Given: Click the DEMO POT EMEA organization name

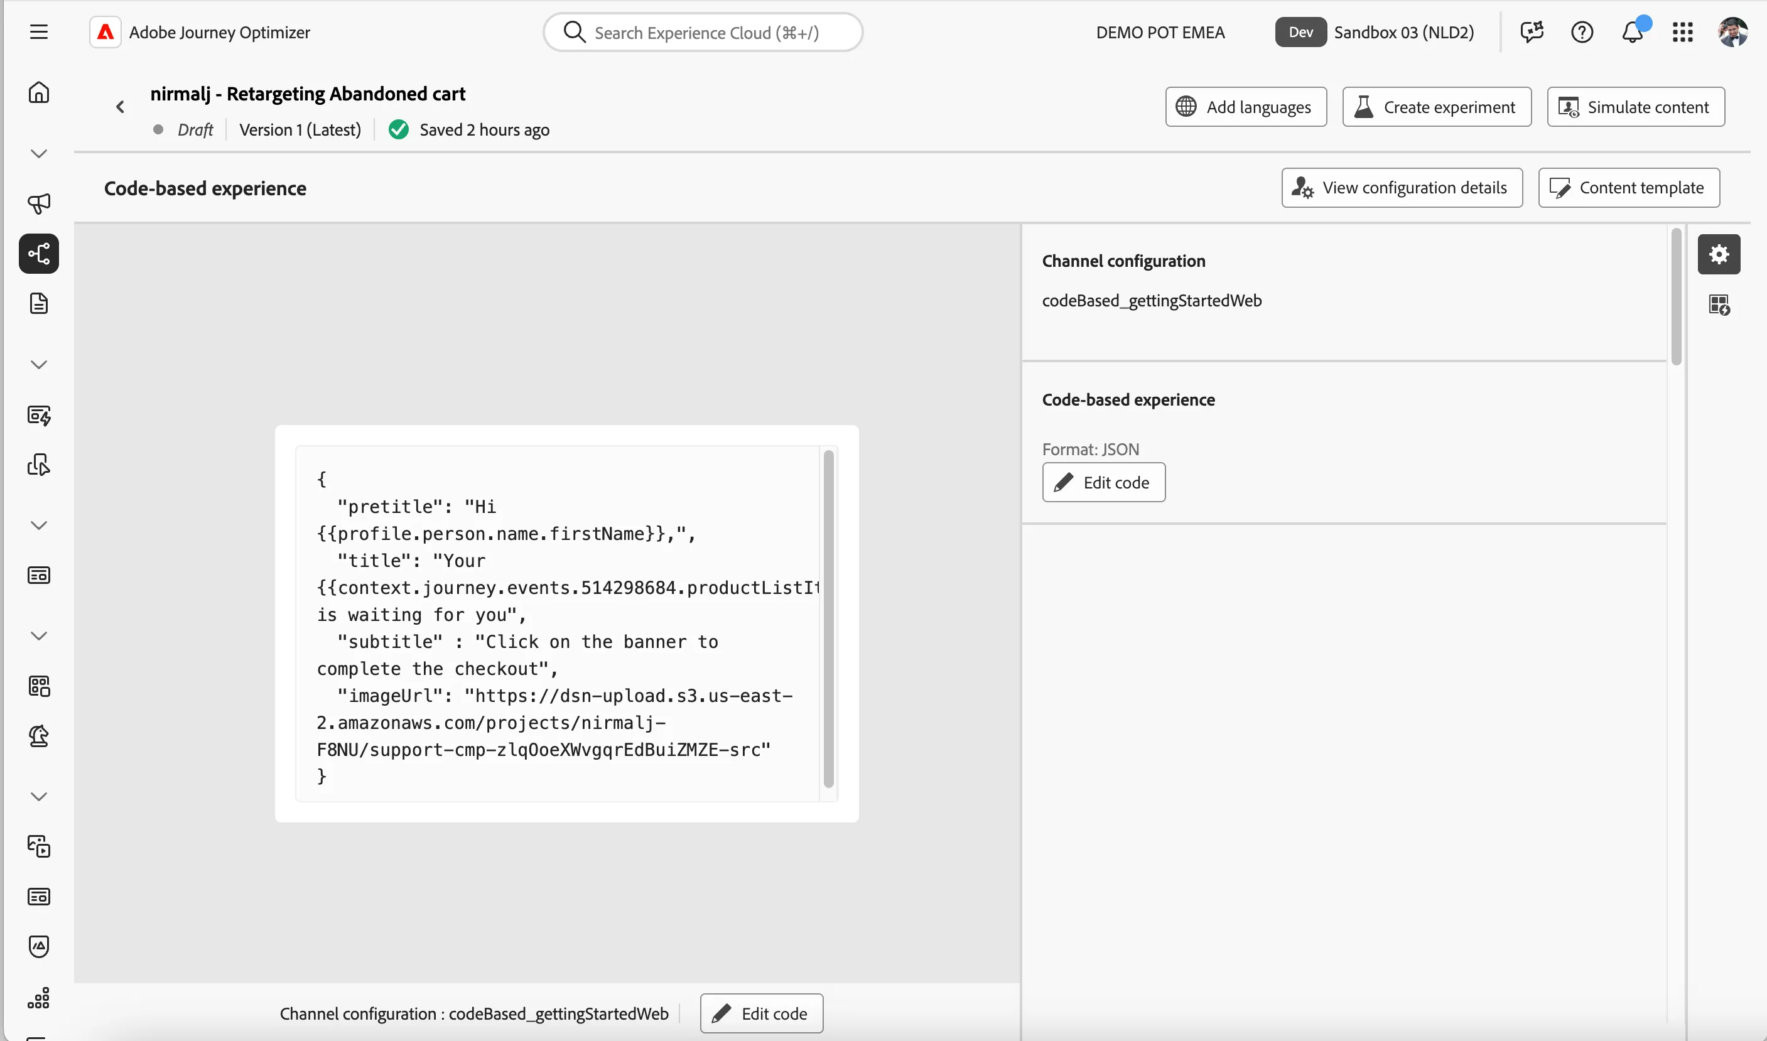Looking at the screenshot, I should tap(1160, 32).
